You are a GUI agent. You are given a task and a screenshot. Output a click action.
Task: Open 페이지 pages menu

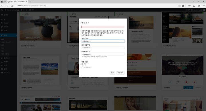9,27
